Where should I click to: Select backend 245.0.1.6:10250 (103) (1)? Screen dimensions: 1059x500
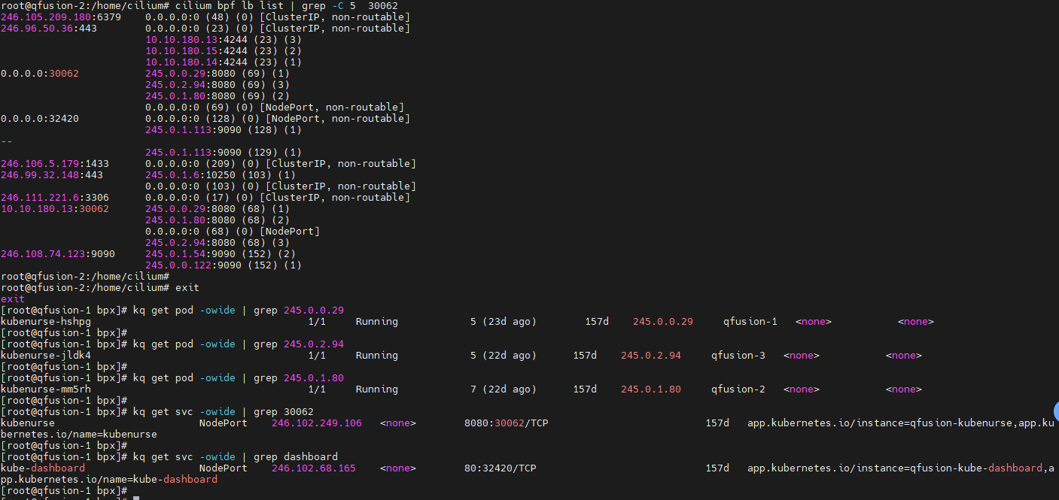pos(220,174)
